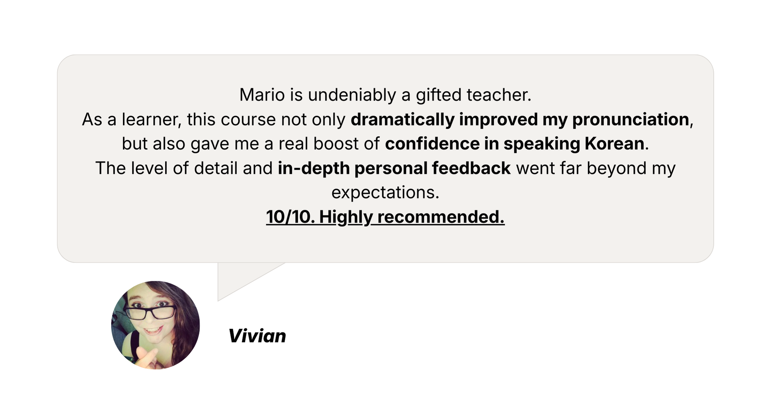Click the phrase "this course not only"
Viewport: 771px width, 417px height.
pos(266,120)
